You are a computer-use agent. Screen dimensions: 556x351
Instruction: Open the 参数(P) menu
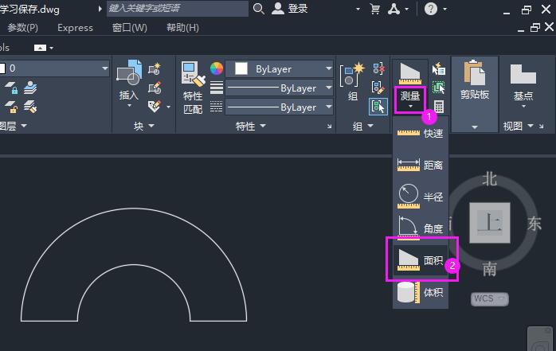point(22,28)
